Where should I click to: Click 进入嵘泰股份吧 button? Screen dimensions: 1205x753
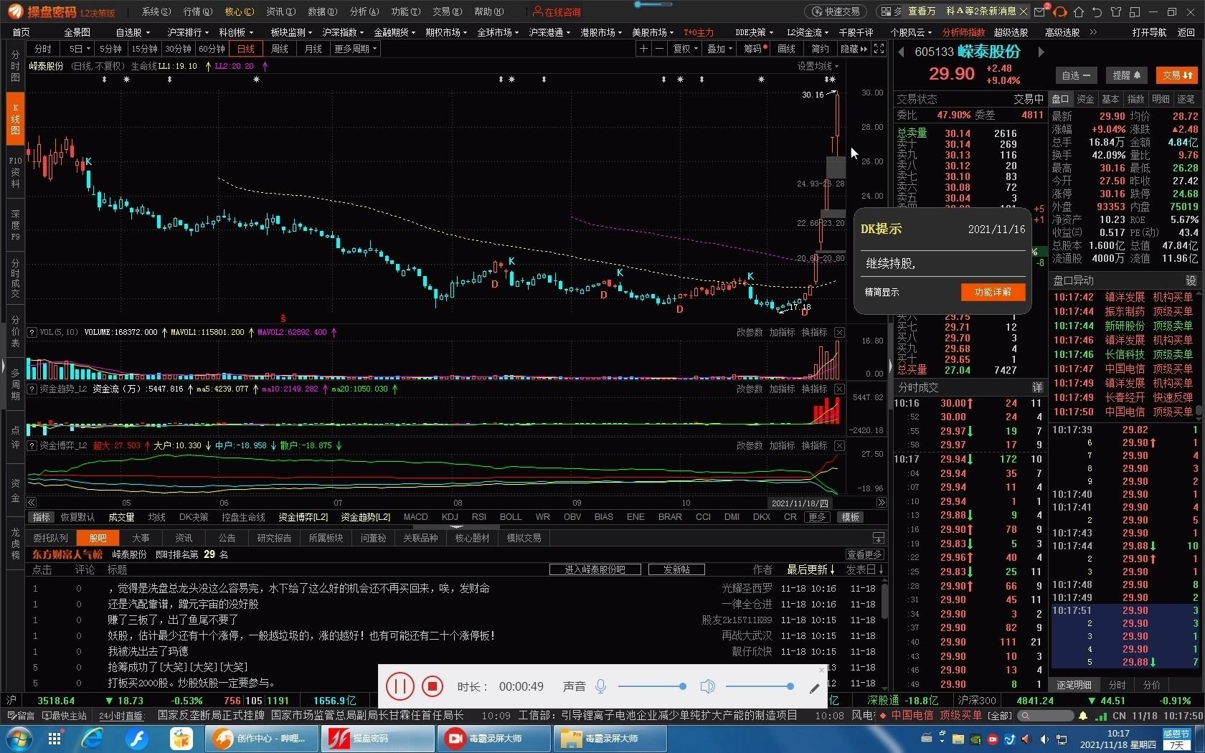[x=595, y=569]
